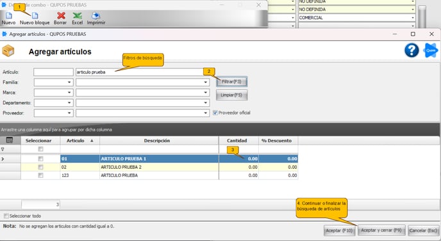Image resolution: width=441 pixels, height=241 pixels.
Task: Click the Cancelar (Esc) button
Action: click(423, 231)
